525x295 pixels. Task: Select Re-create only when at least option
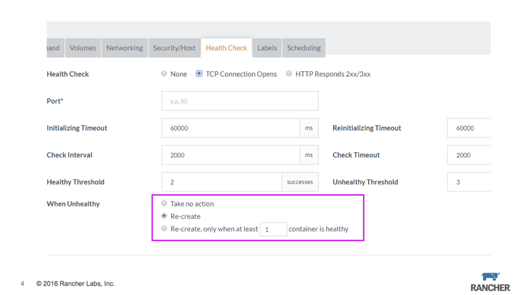[x=164, y=228]
